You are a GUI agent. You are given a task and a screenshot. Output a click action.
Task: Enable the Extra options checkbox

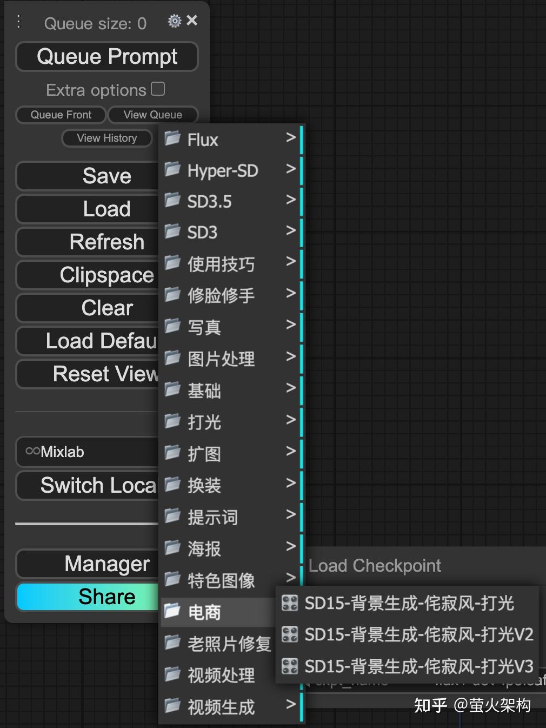157,88
